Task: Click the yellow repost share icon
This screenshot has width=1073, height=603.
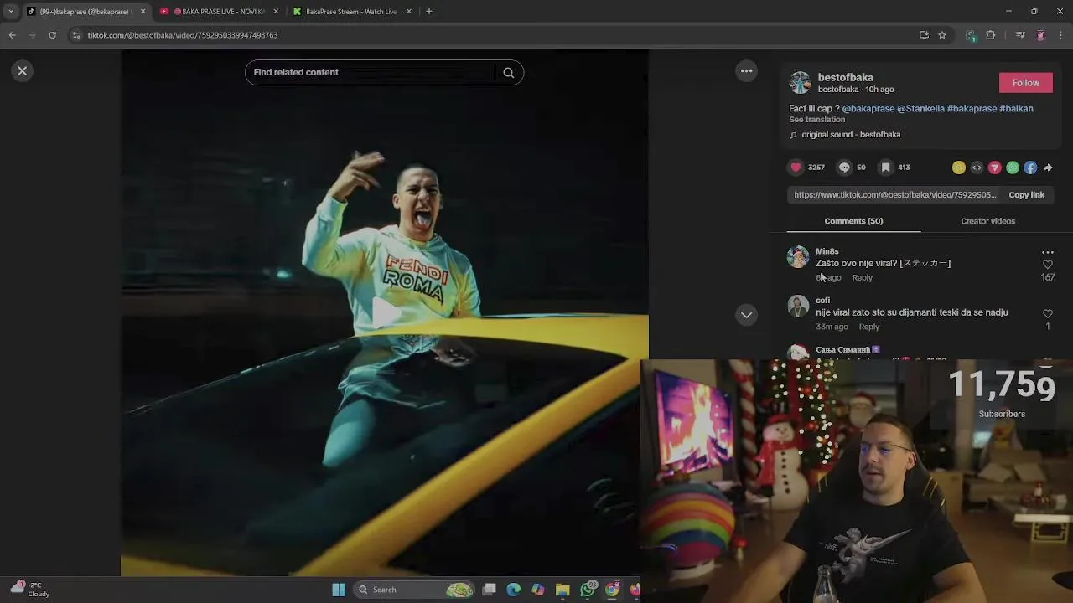Action: 958,167
